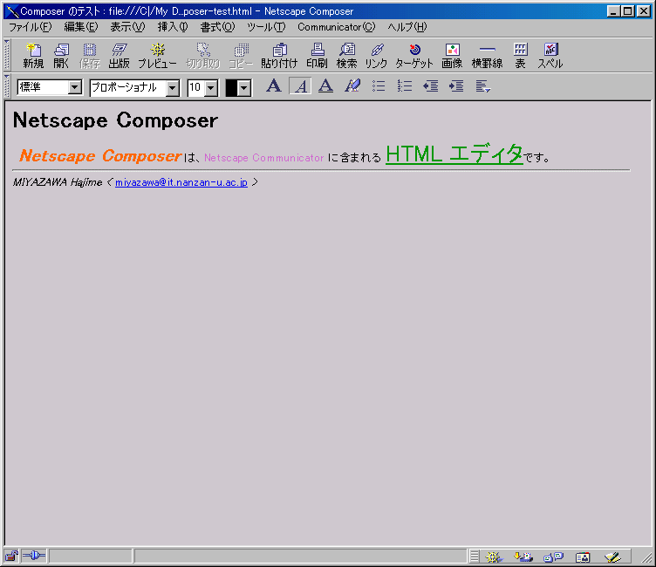The width and height of the screenshot is (656, 567).
Task: Click the Netscape Composer heading
Action: coord(115,120)
